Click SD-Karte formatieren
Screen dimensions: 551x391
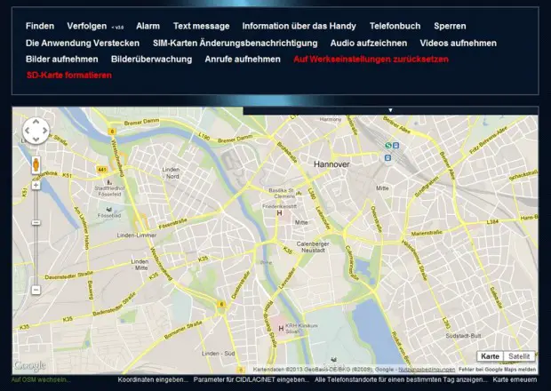click(x=69, y=76)
